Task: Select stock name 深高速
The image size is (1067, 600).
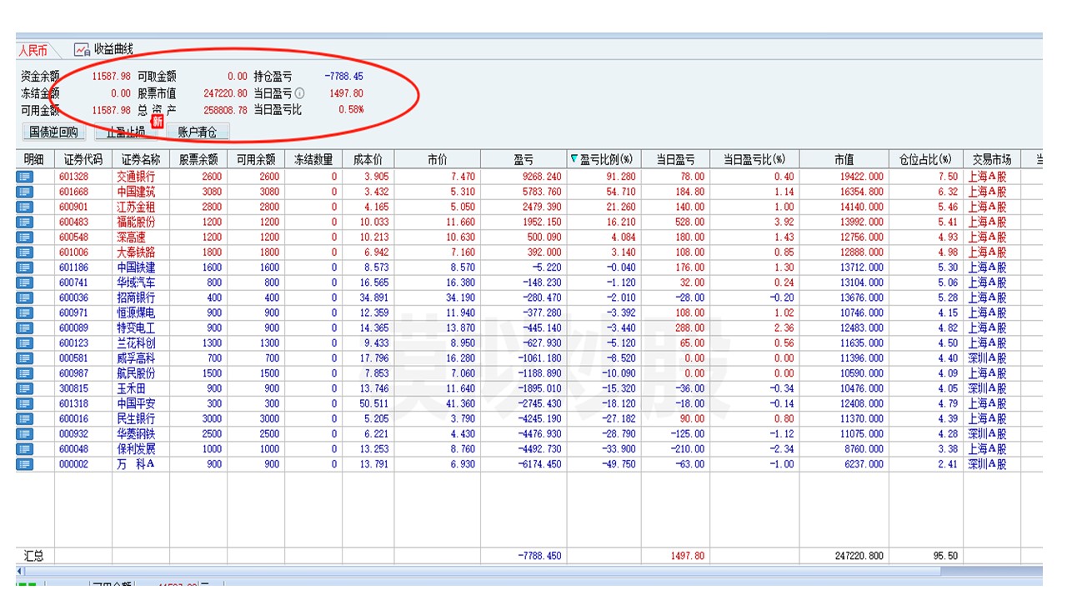Action: pos(132,237)
